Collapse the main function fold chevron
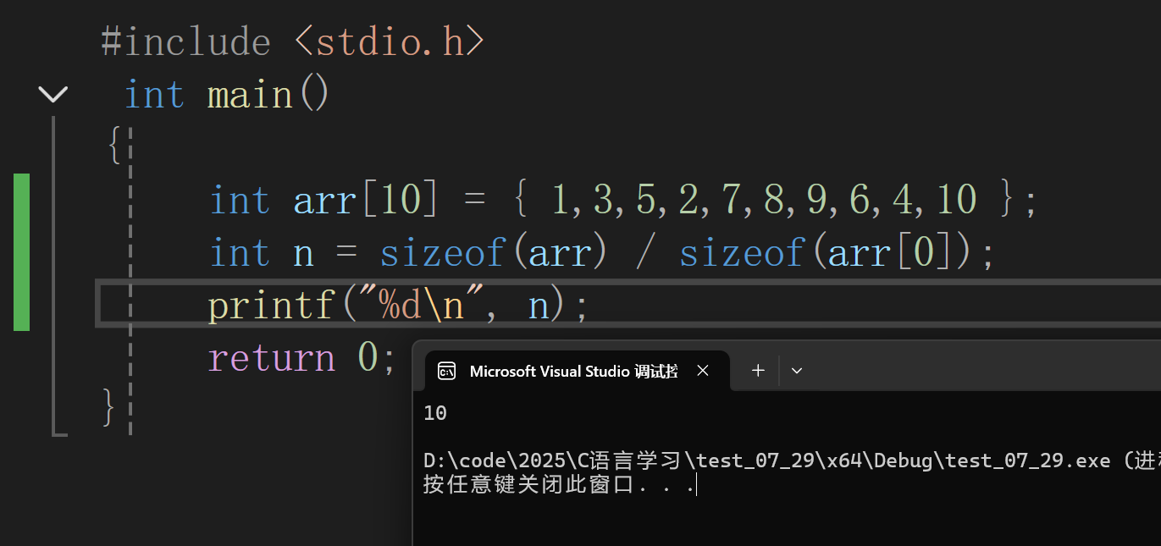Image resolution: width=1161 pixels, height=546 pixels. pyautogui.click(x=53, y=94)
